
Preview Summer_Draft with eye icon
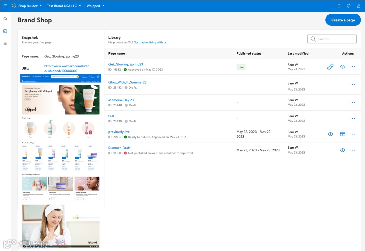pyautogui.click(x=343, y=150)
